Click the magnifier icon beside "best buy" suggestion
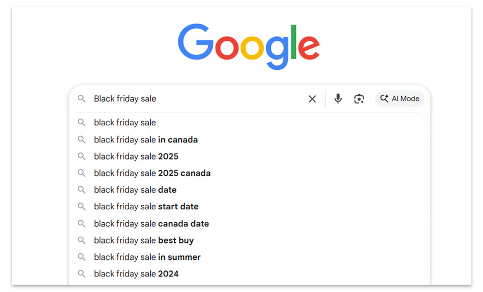483x292 pixels. pyautogui.click(x=81, y=240)
